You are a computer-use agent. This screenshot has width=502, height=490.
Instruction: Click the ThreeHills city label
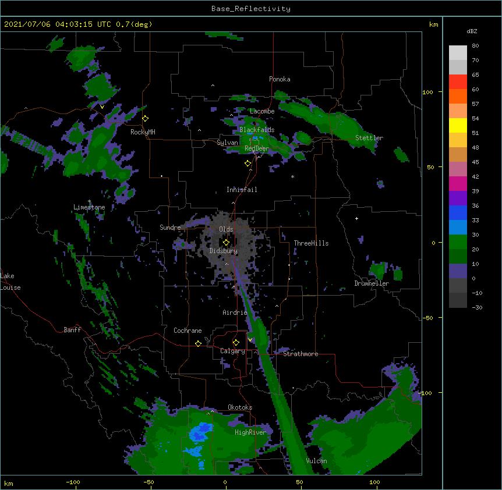(x=311, y=243)
